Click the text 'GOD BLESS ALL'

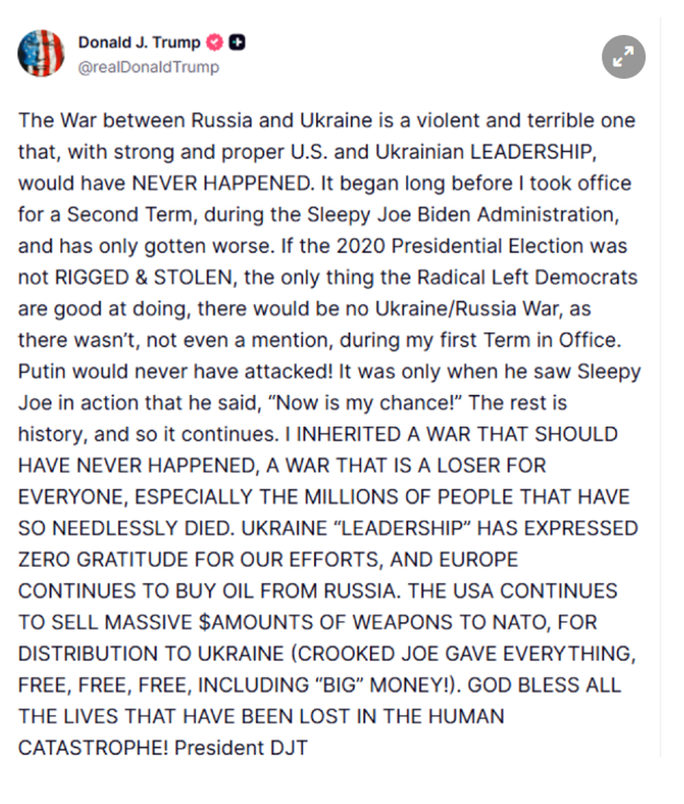coord(543,684)
